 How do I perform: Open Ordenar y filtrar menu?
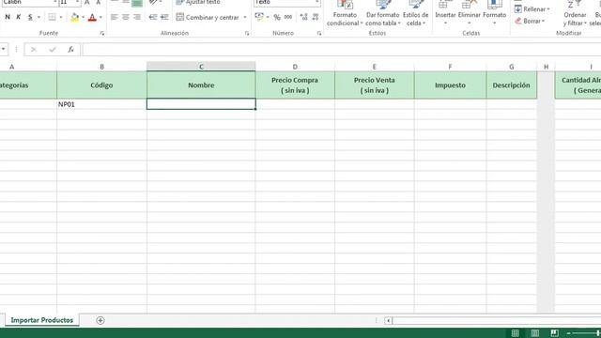click(575, 13)
